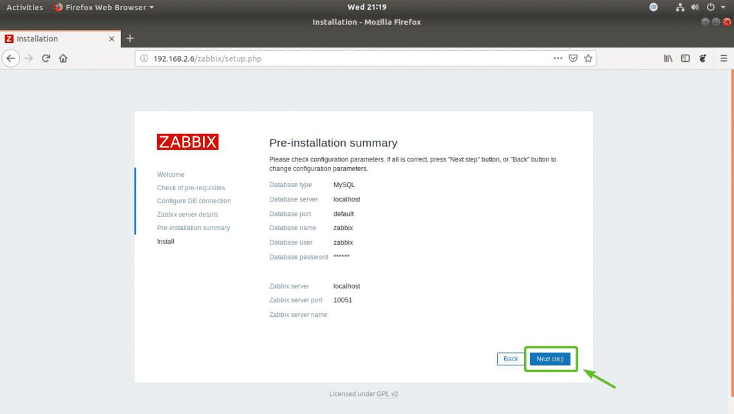
Task: Click Database server localhost value
Action: (x=347, y=199)
